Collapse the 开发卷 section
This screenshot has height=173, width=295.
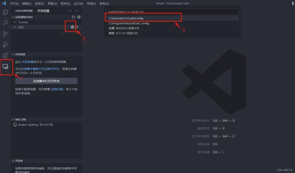[13, 161]
